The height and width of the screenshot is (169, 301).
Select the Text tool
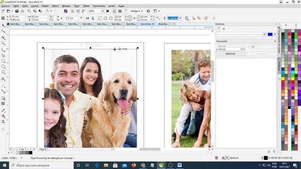click(3, 79)
